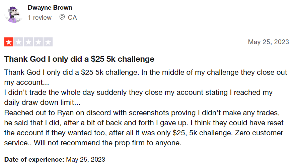Click the 'Will not recommend the prop firm' line
293x164 pixels.
(x=107, y=143)
